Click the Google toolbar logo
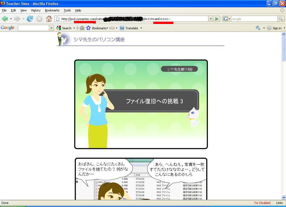286x207 pixels. coord(8,28)
